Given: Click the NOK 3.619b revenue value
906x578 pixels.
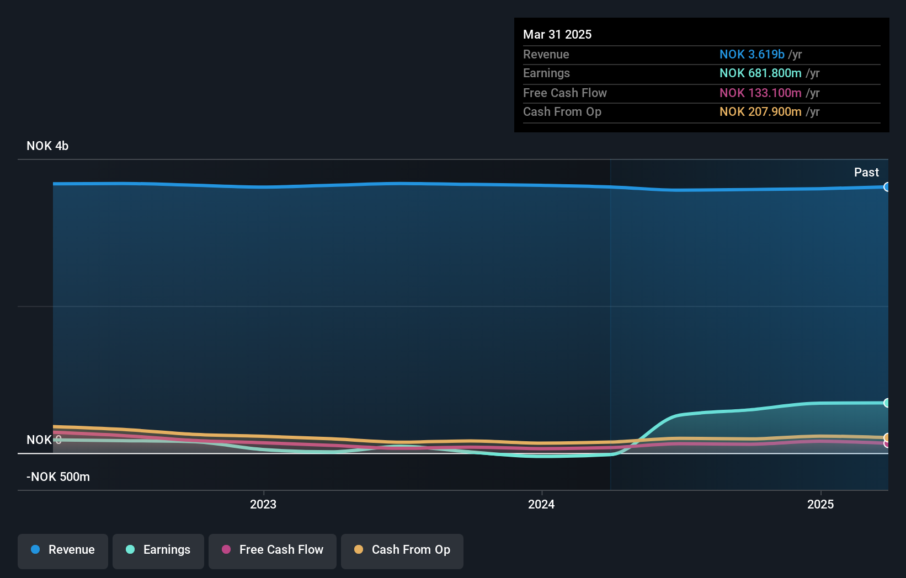Looking at the screenshot, I should tap(752, 54).
